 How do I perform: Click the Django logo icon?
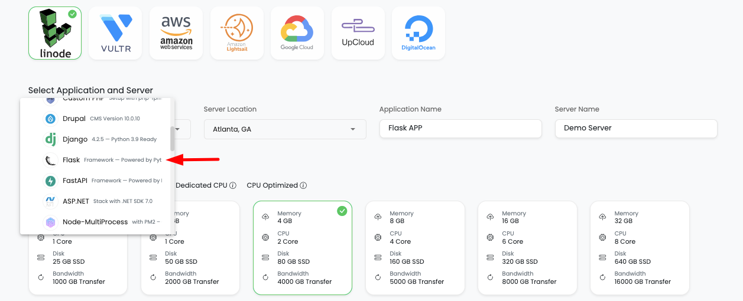pos(51,139)
